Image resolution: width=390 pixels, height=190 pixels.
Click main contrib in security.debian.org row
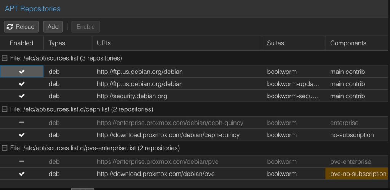[x=347, y=96]
